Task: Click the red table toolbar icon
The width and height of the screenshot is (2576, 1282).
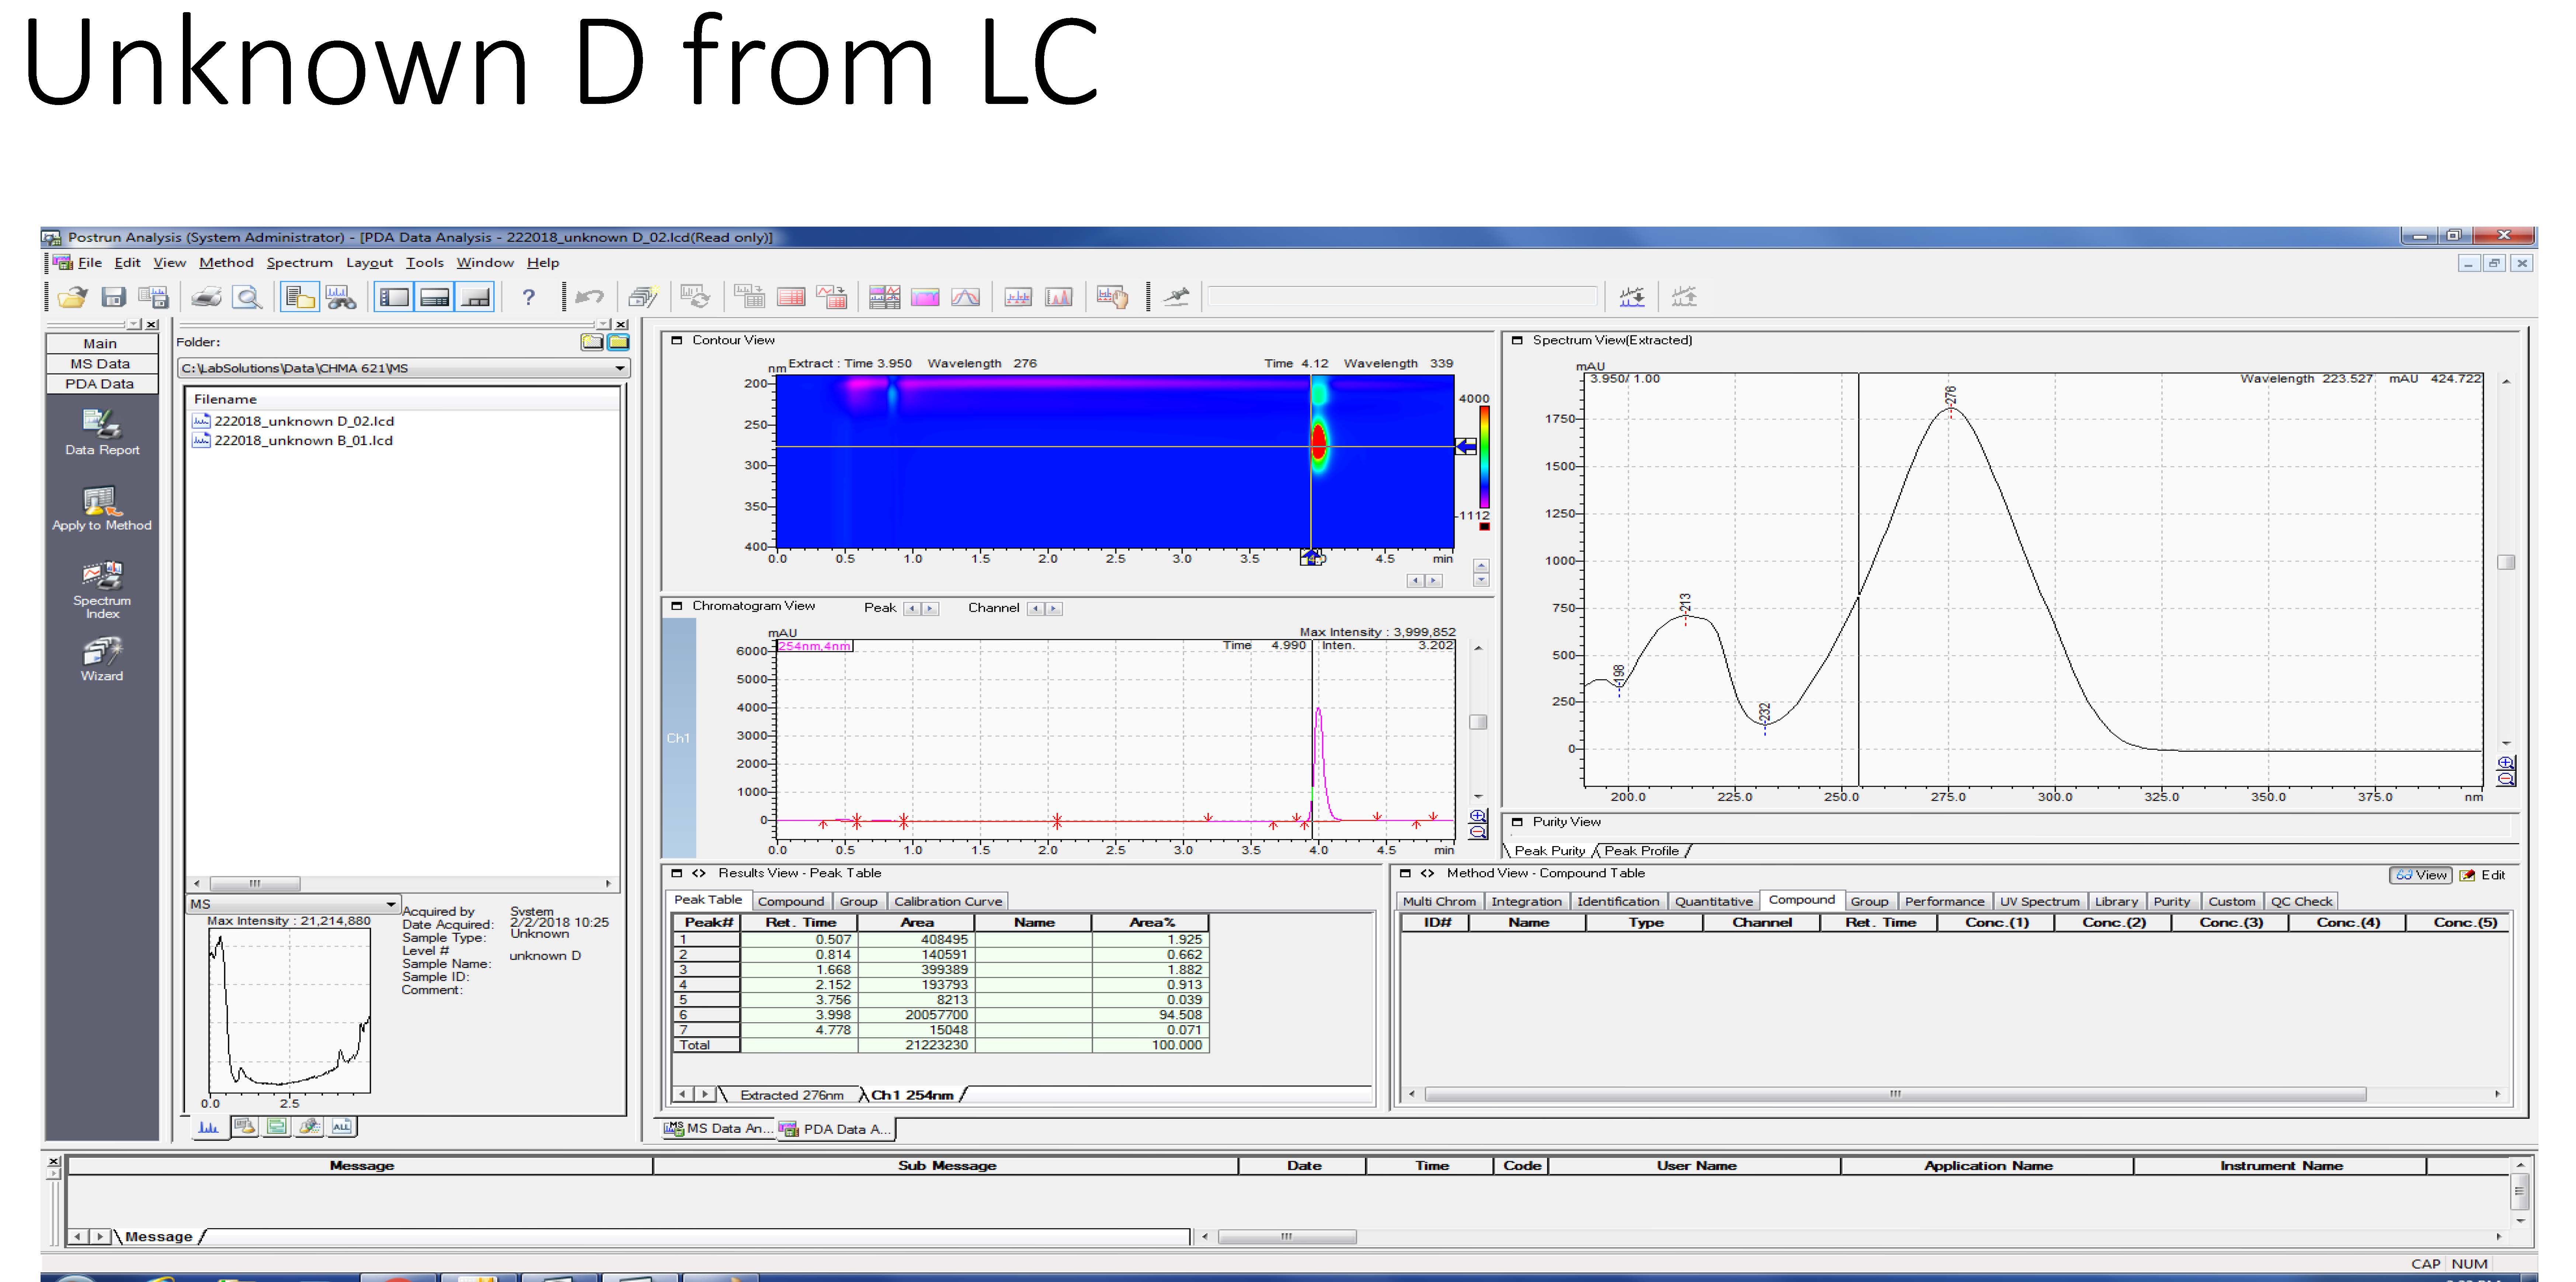Action: 791,297
